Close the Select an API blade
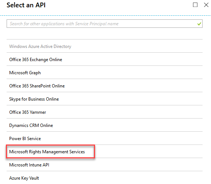This screenshot has height=184, width=211. point(206,5)
